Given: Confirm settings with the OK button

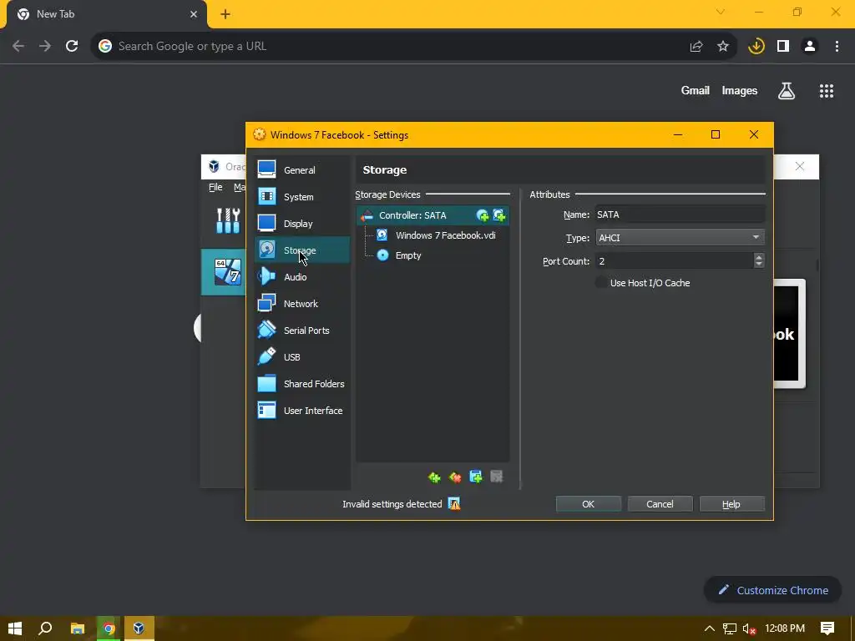Looking at the screenshot, I should click(589, 504).
